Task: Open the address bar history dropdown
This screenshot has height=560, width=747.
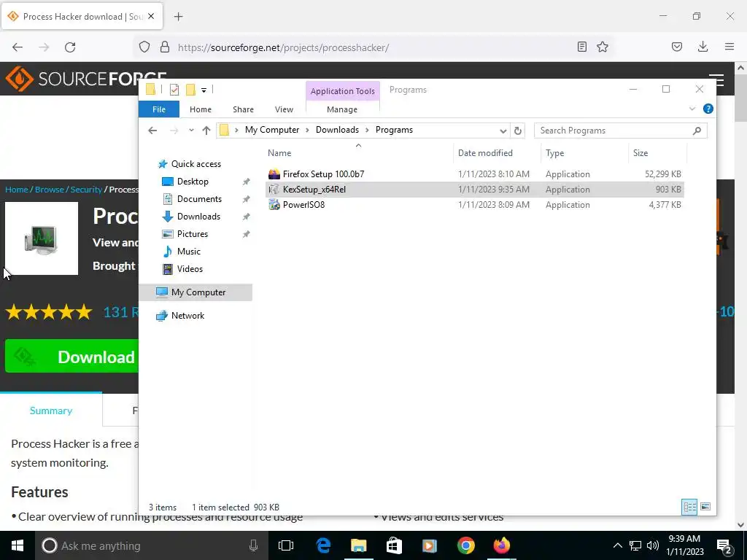Action: 503,131
